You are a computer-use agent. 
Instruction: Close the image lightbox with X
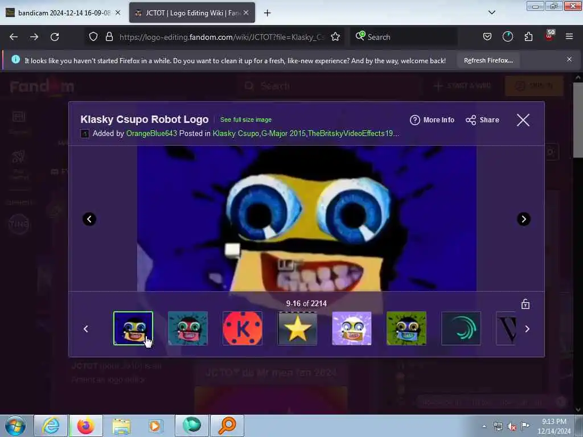click(523, 120)
